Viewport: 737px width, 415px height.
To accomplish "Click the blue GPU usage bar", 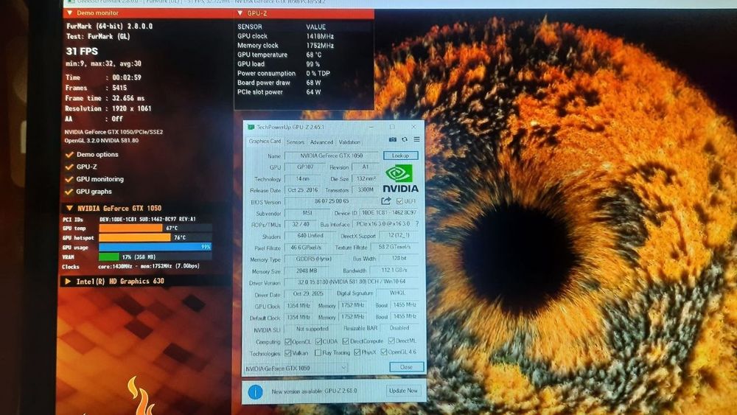I will click(x=155, y=247).
